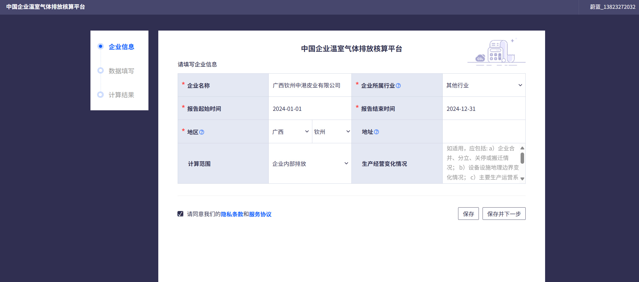Click the 地址 input field
This screenshot has width=639, height=282.
click(484, 132)
